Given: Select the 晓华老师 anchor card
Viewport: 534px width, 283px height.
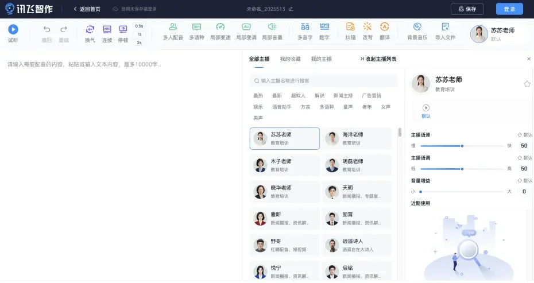Looking at the screenshot, I should (285, 192).
